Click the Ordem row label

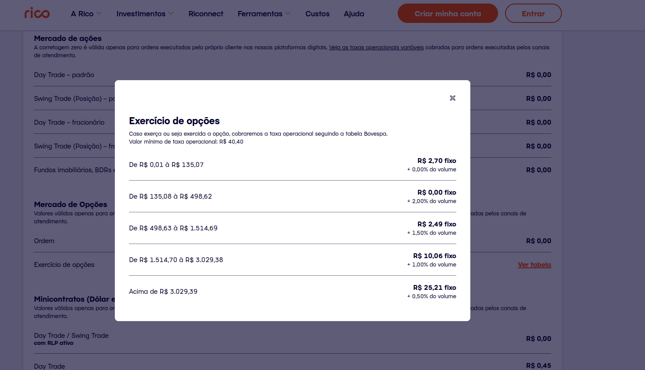(x=44, y=241)
